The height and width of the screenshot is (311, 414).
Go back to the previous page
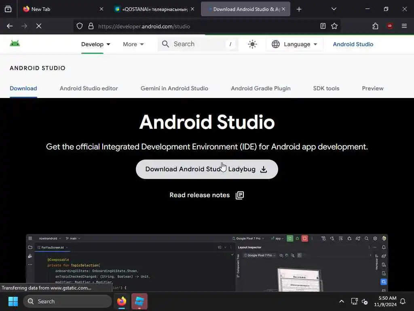tap(10, 26)
